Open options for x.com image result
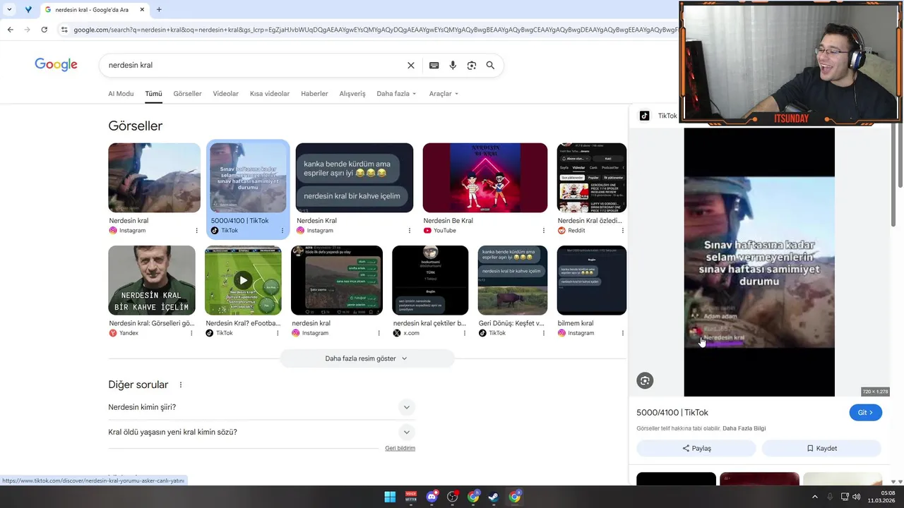Image resolution: width=904 pixels, height=508 pixels. [464, 333]
